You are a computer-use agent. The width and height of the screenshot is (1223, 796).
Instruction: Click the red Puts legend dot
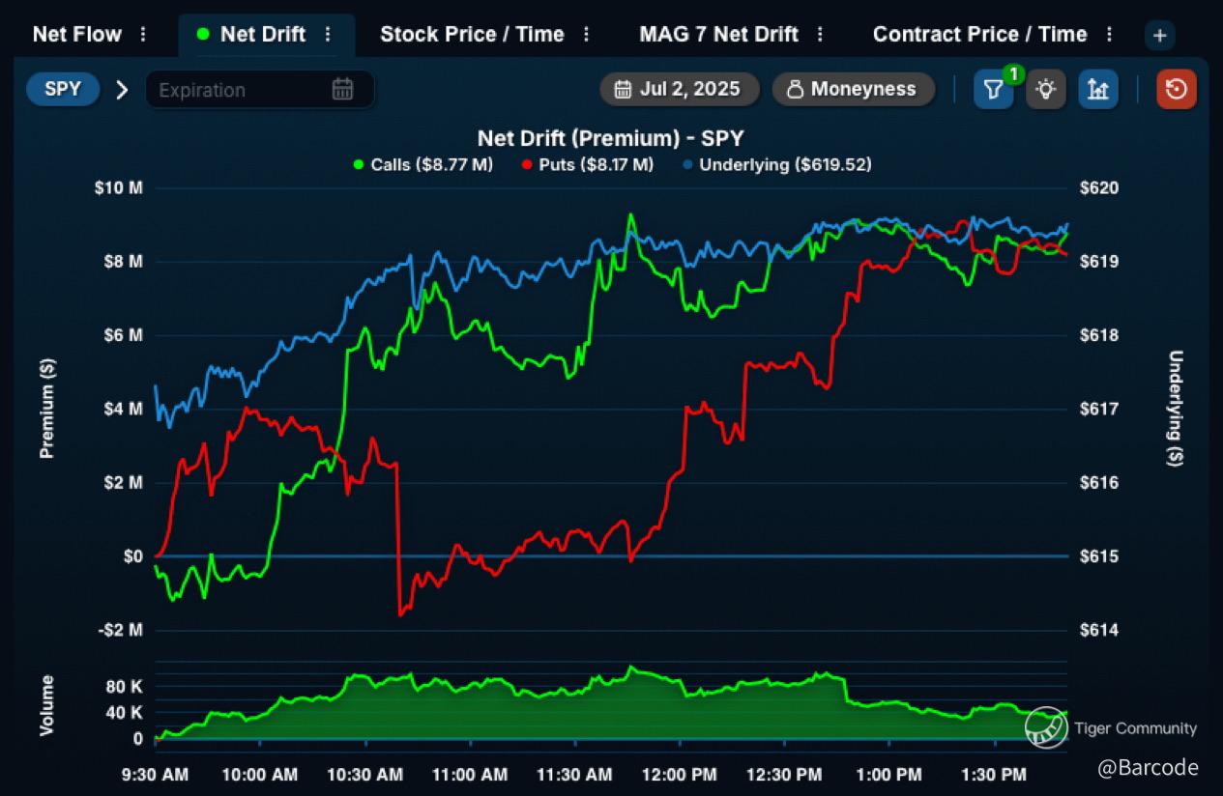[x=527, y=165]
